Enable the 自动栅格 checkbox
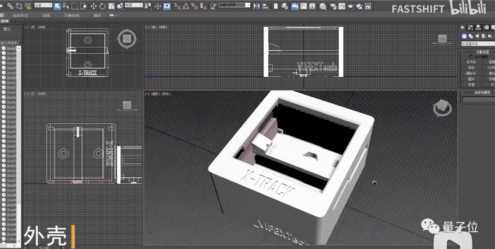 pyautogui.click(x=472, y=57)
